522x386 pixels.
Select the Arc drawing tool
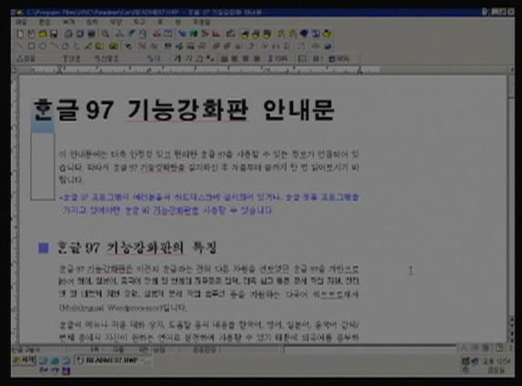click(54, 46)
